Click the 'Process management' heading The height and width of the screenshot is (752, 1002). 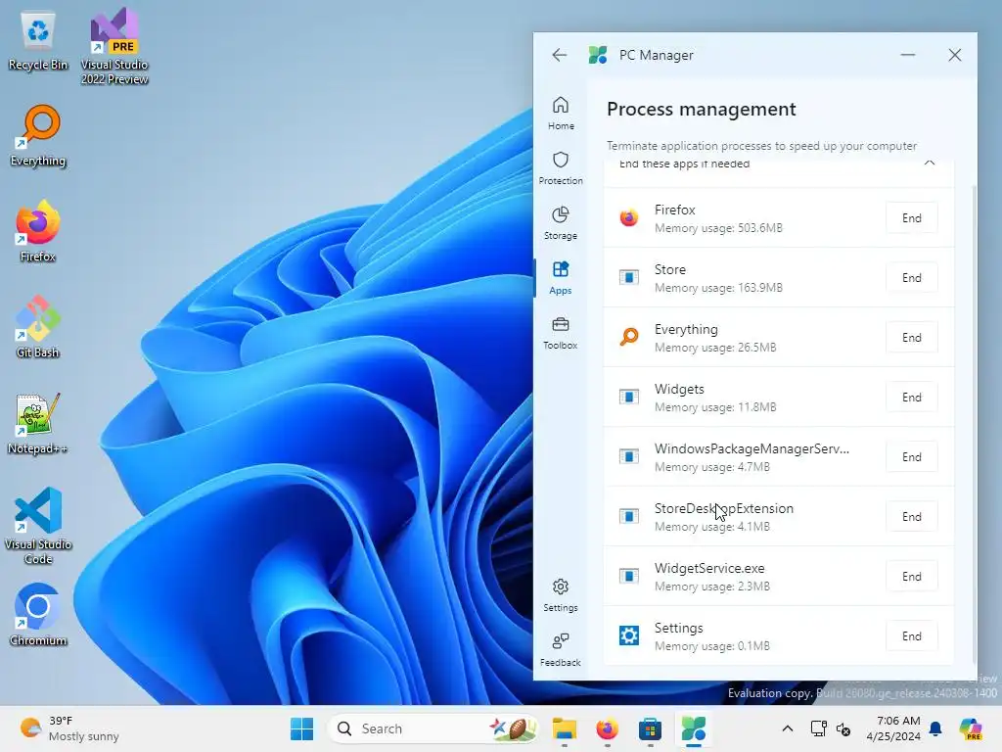(x=701, y=110)
